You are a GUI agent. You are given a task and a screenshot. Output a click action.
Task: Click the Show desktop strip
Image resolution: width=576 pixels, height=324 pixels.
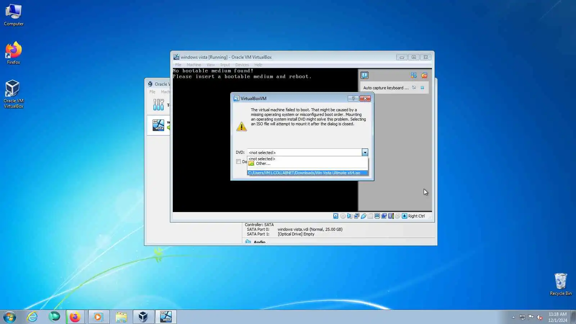point(573,317)
